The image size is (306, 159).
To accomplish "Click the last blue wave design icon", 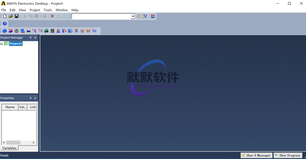I will tap(94, 31).
